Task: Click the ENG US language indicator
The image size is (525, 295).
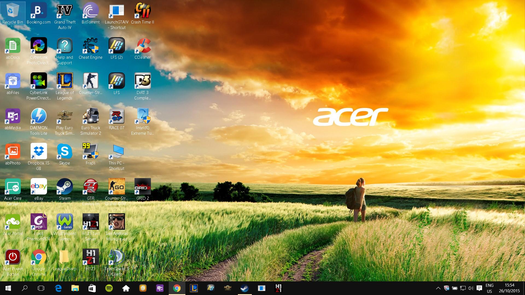Action: (489, 288)
